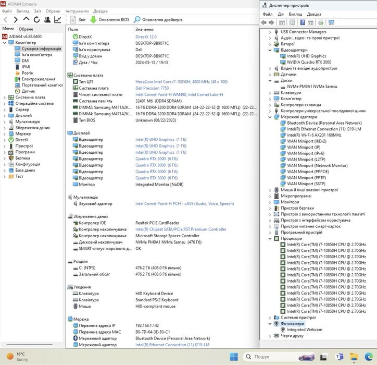Expand Системна плата in AIDA64 tree
Image resolution: width=377 pixels, height=365 pixels.
click(5, 97)
